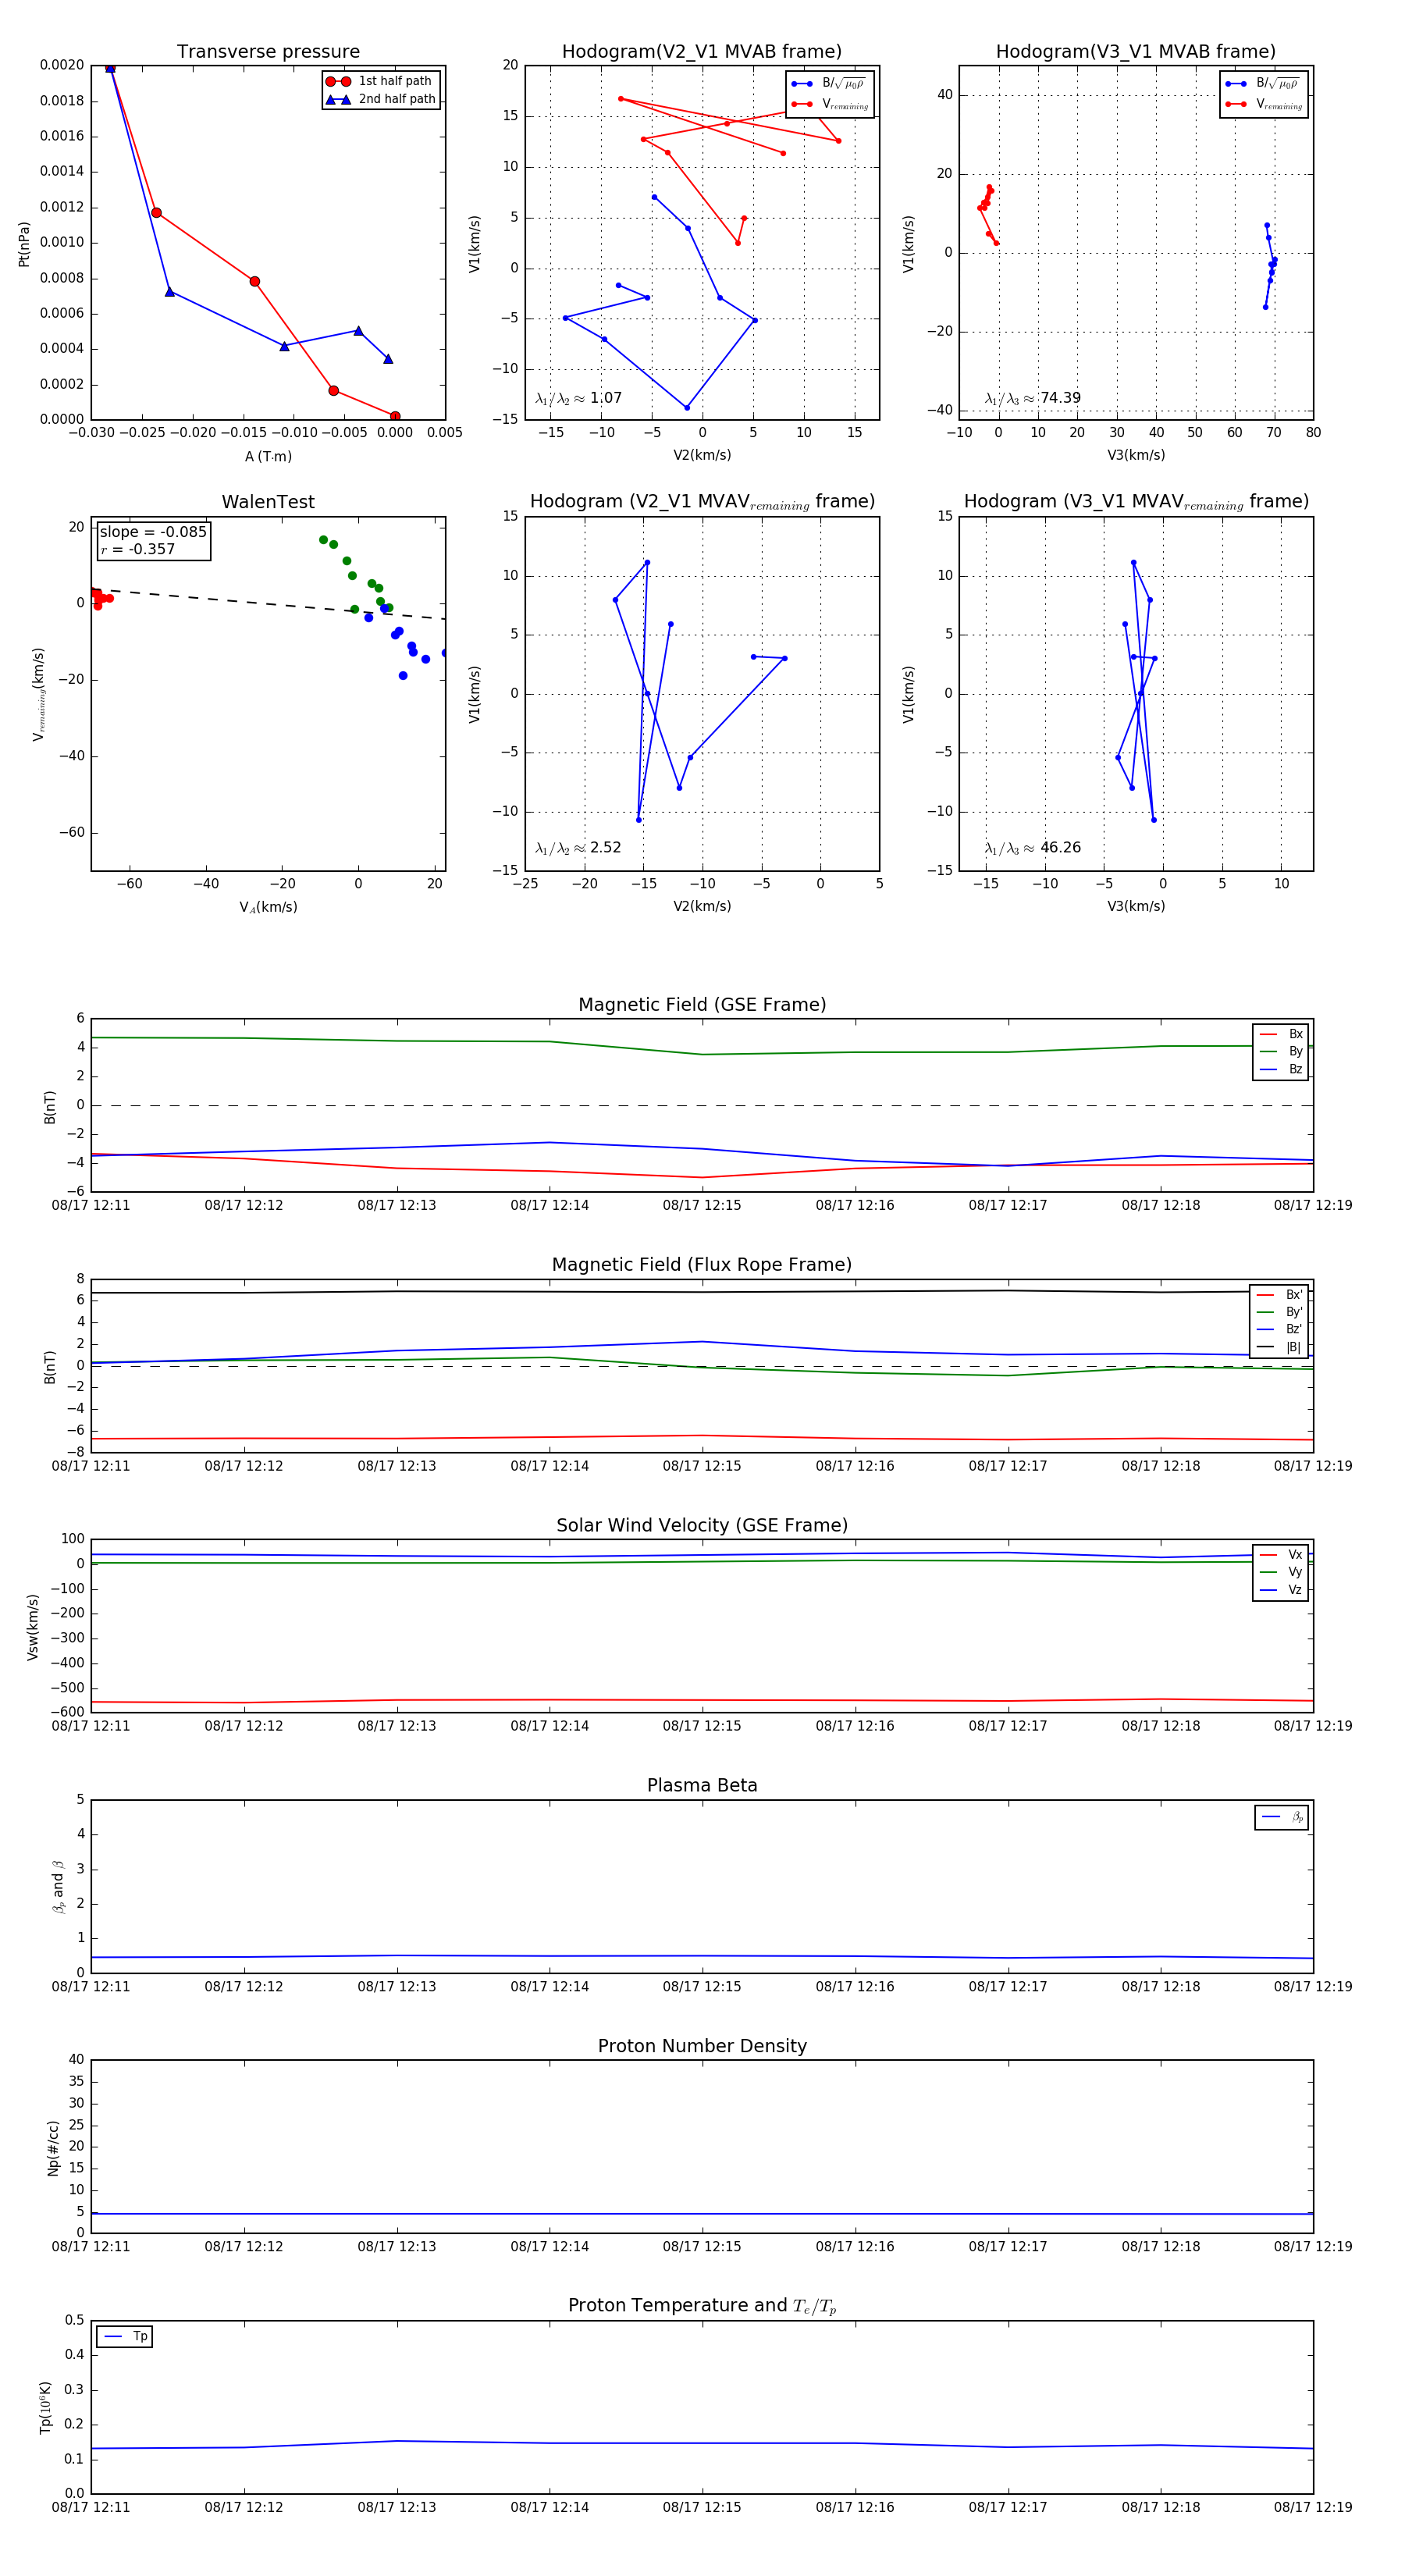Select the "By" legend entry in GSE plot
The height and width of the screenshot is (2576, 1405).
tap(1281, 1051)
